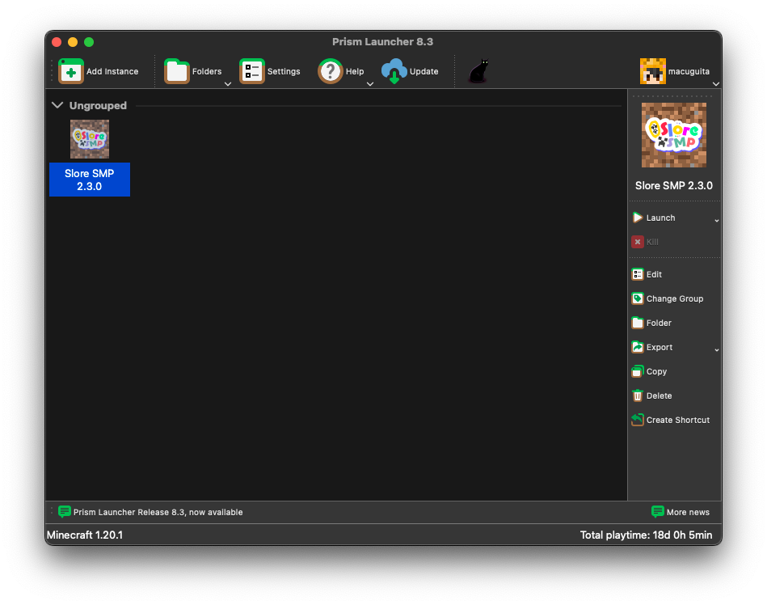Screen dimensions: 767x605
Task: Expand the Folders dropdown arrow
Action: [x=228, y=83]
